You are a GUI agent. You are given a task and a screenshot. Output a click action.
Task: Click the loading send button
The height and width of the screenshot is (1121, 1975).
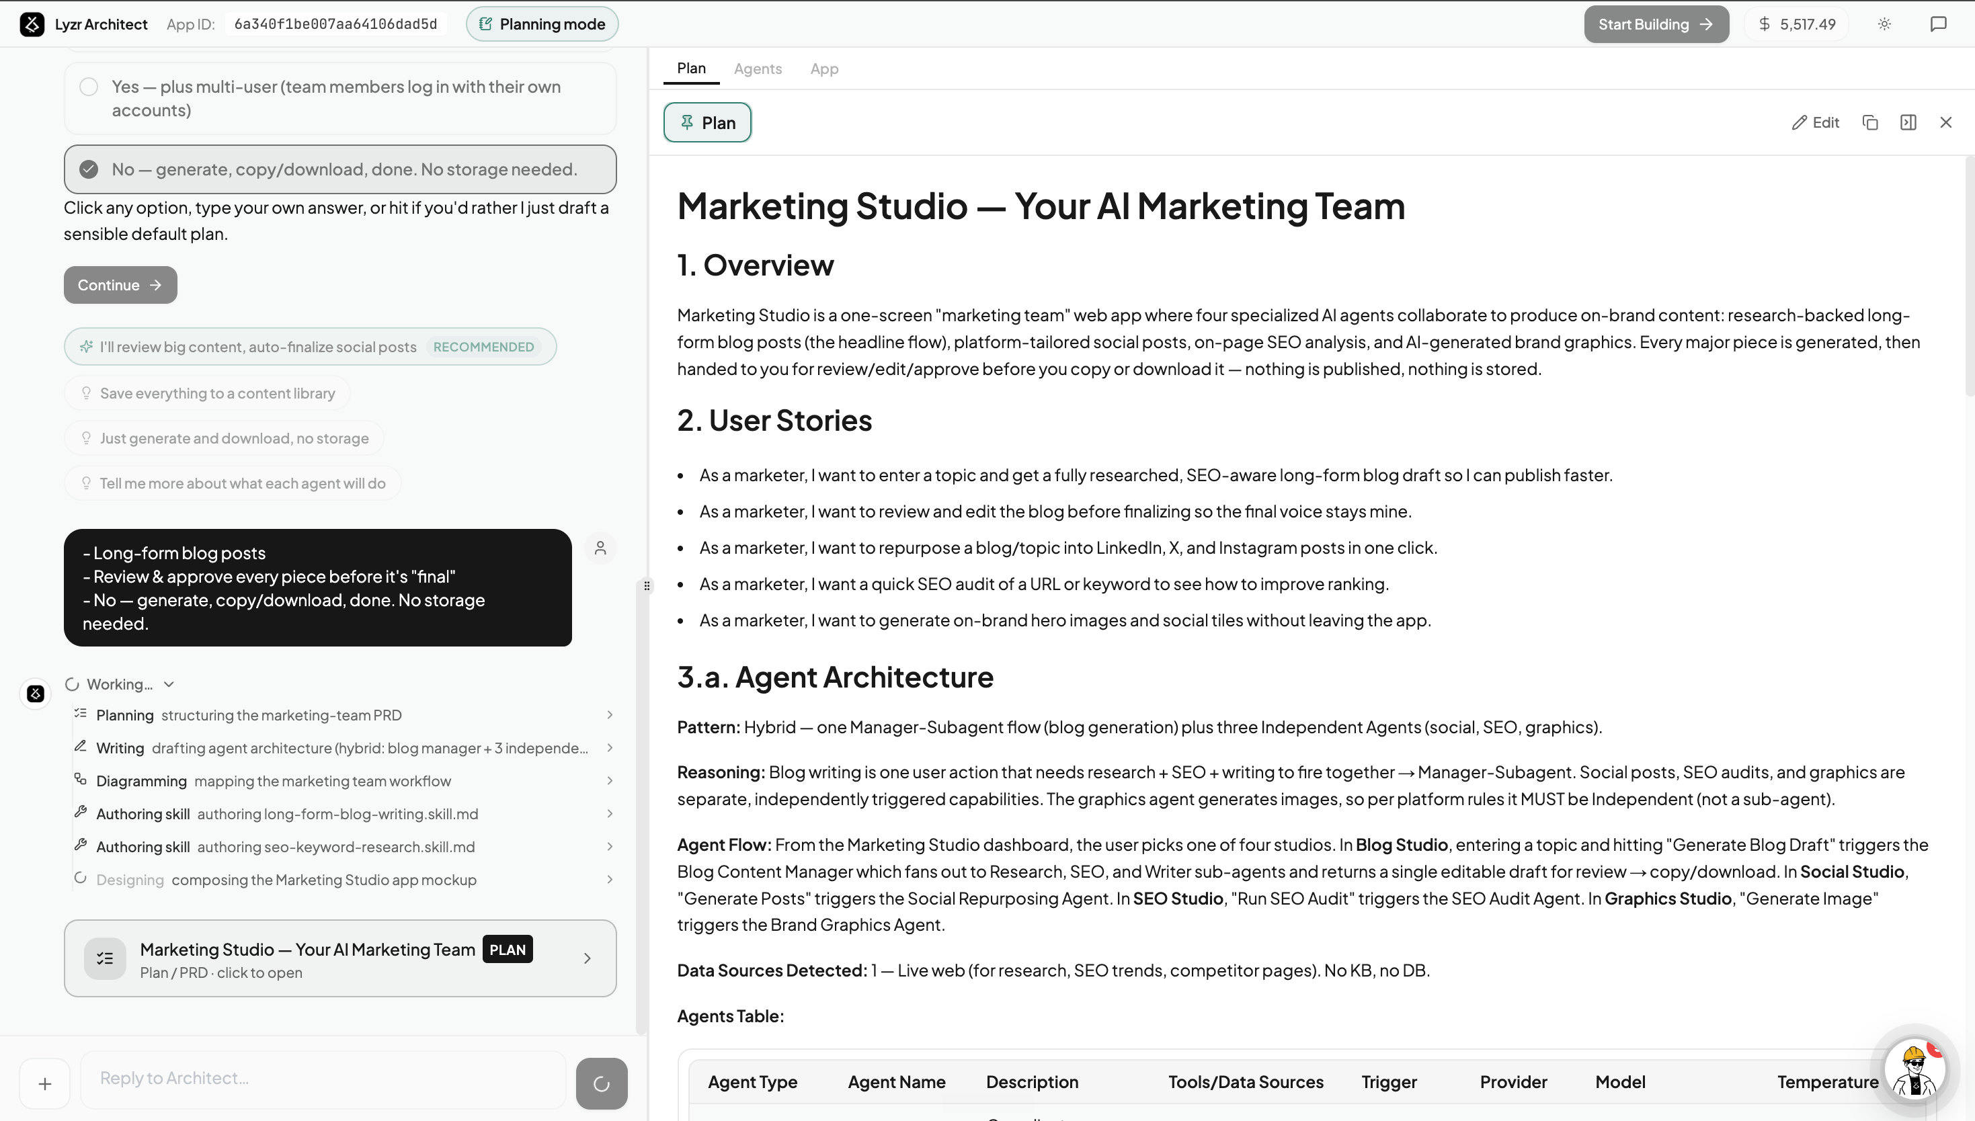[602, 1084]
